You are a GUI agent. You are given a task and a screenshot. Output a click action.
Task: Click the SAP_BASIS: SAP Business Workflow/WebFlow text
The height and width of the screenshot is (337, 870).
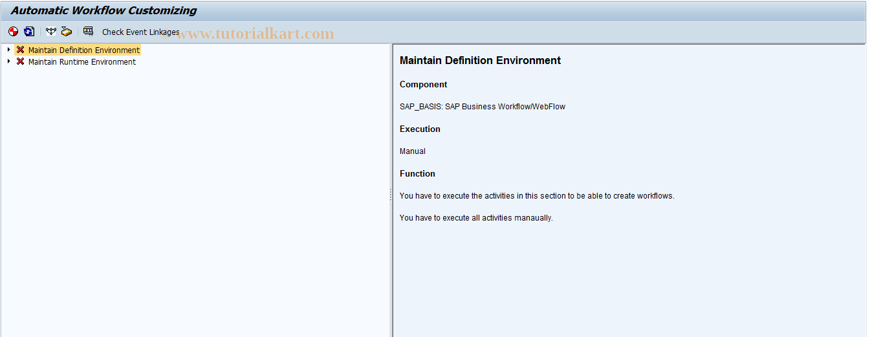coord(483,107)
